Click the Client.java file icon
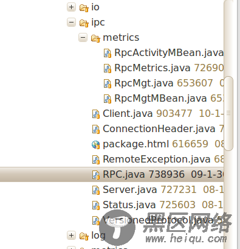This screenshot has width=240, height=249. [96, 114]
